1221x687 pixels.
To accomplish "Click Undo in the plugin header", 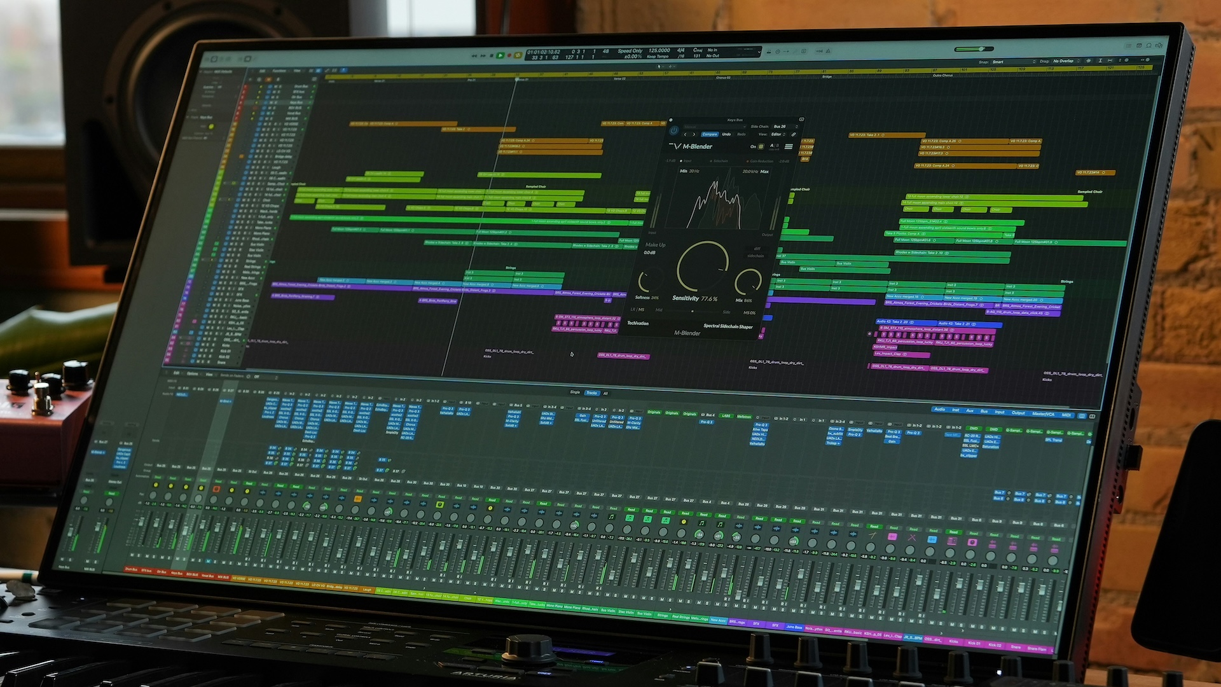I will (x=726, y=134).
